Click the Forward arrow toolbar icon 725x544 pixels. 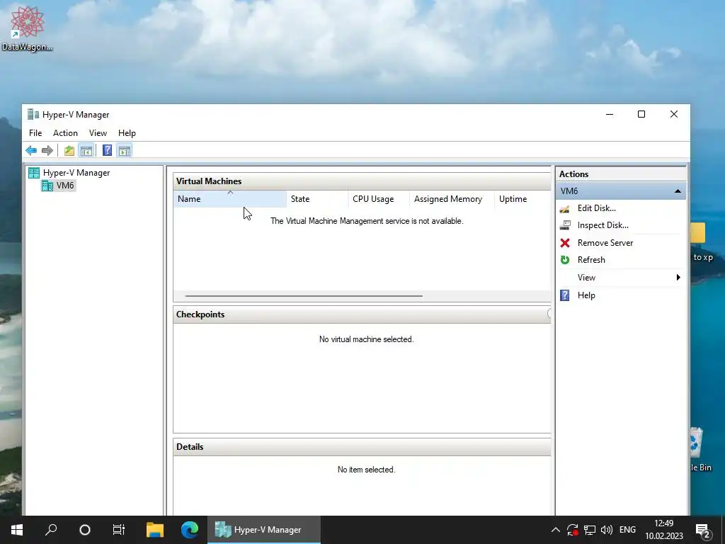(x=47, y=150)
